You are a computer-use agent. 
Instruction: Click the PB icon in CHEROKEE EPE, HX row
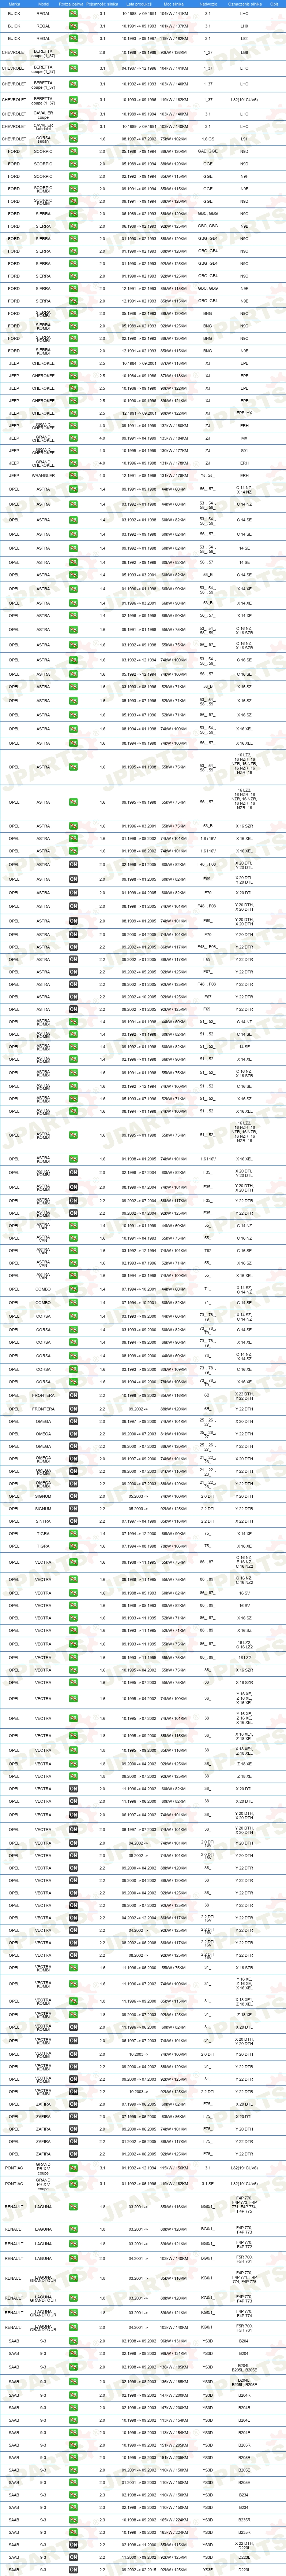pos(73,413)
